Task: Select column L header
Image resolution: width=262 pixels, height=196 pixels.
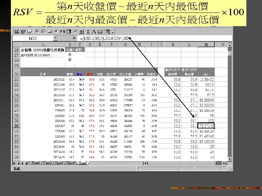Action: coord(190,45)
